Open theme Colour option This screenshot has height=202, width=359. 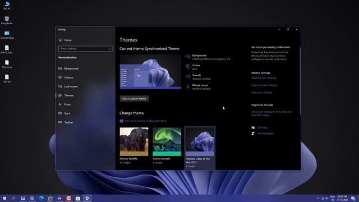193,67
